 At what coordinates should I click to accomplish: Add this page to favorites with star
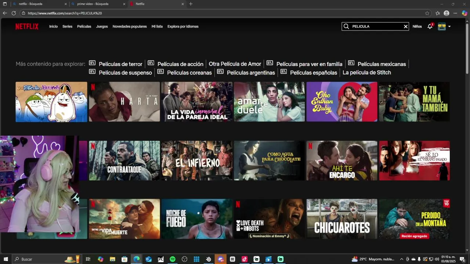click(427, 13)
